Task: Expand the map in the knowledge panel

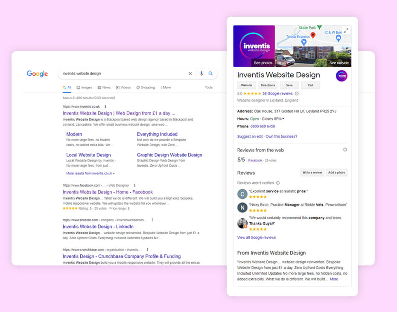Action: [x=346, y=31]
